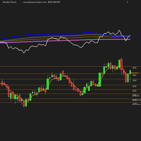
Task: Click the munafasutra.tbrjar.com source label
Action: click(35, 2)
